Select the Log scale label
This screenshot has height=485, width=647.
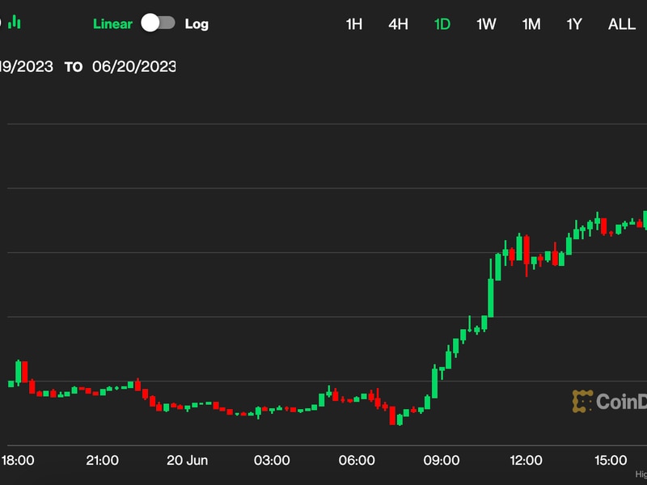click(x=197, y=24)
